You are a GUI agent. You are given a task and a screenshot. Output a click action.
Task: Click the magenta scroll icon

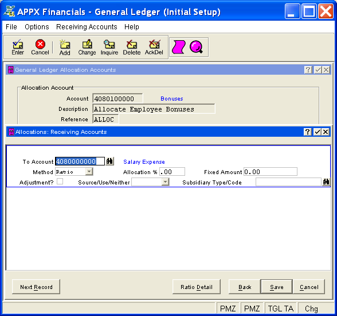coord(179,47)
